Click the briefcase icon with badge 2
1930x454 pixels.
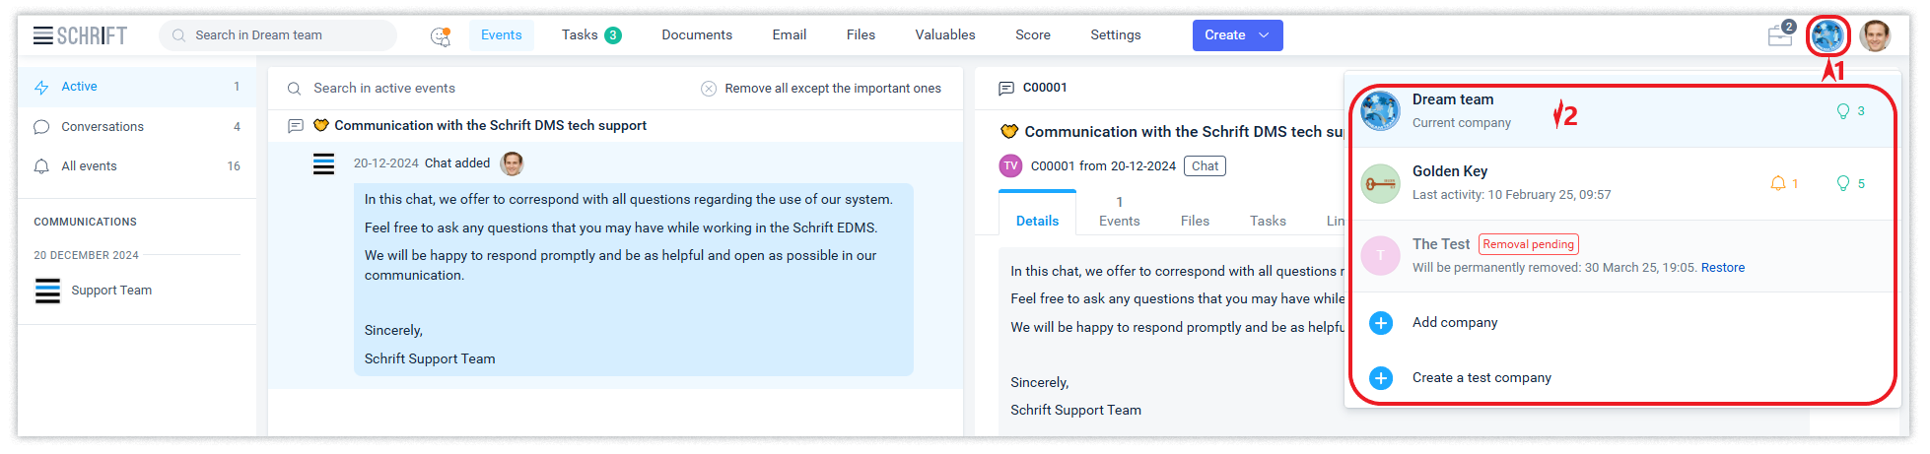1779,36
